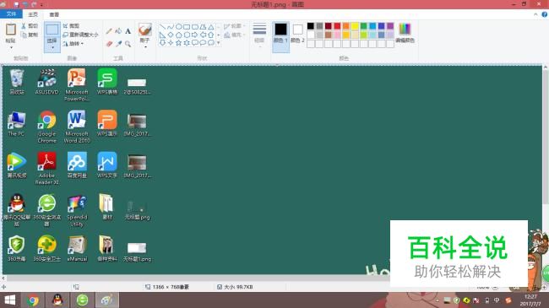
Task: Click the Paint app taskbar button
Action: (107, 300)
